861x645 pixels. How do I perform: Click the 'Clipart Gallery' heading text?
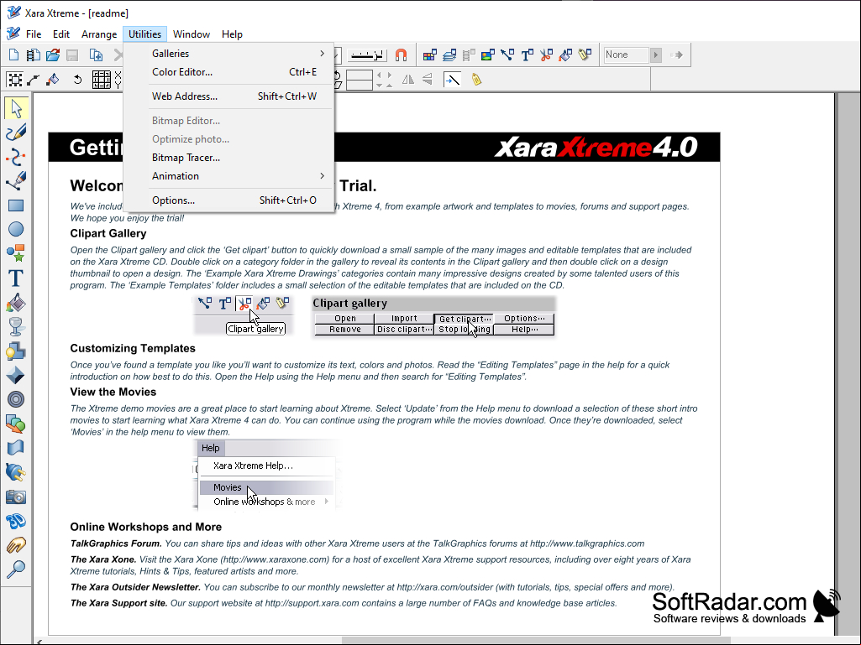[x=108, y=233]
